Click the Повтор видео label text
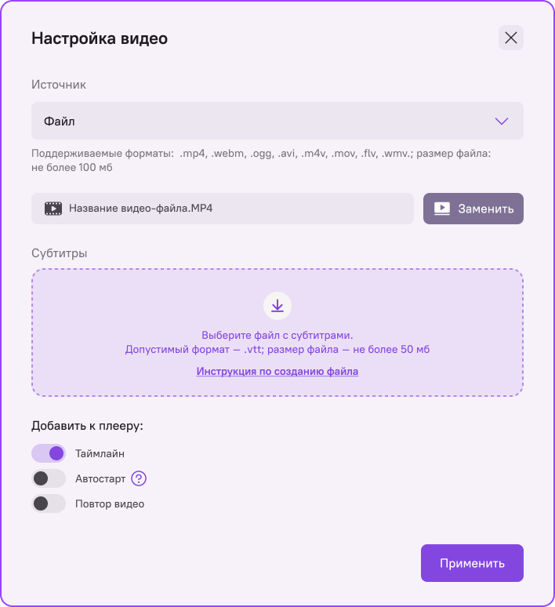This screenshot has height=607, width=555. pyautogui.click(x=110, y=503)
